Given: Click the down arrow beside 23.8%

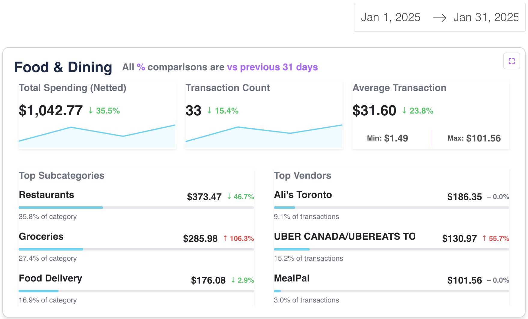Looking at the screenshot, I should tap(405, 111).
